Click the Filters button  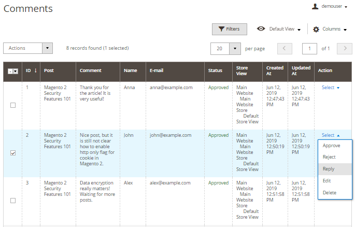point(229,29)
